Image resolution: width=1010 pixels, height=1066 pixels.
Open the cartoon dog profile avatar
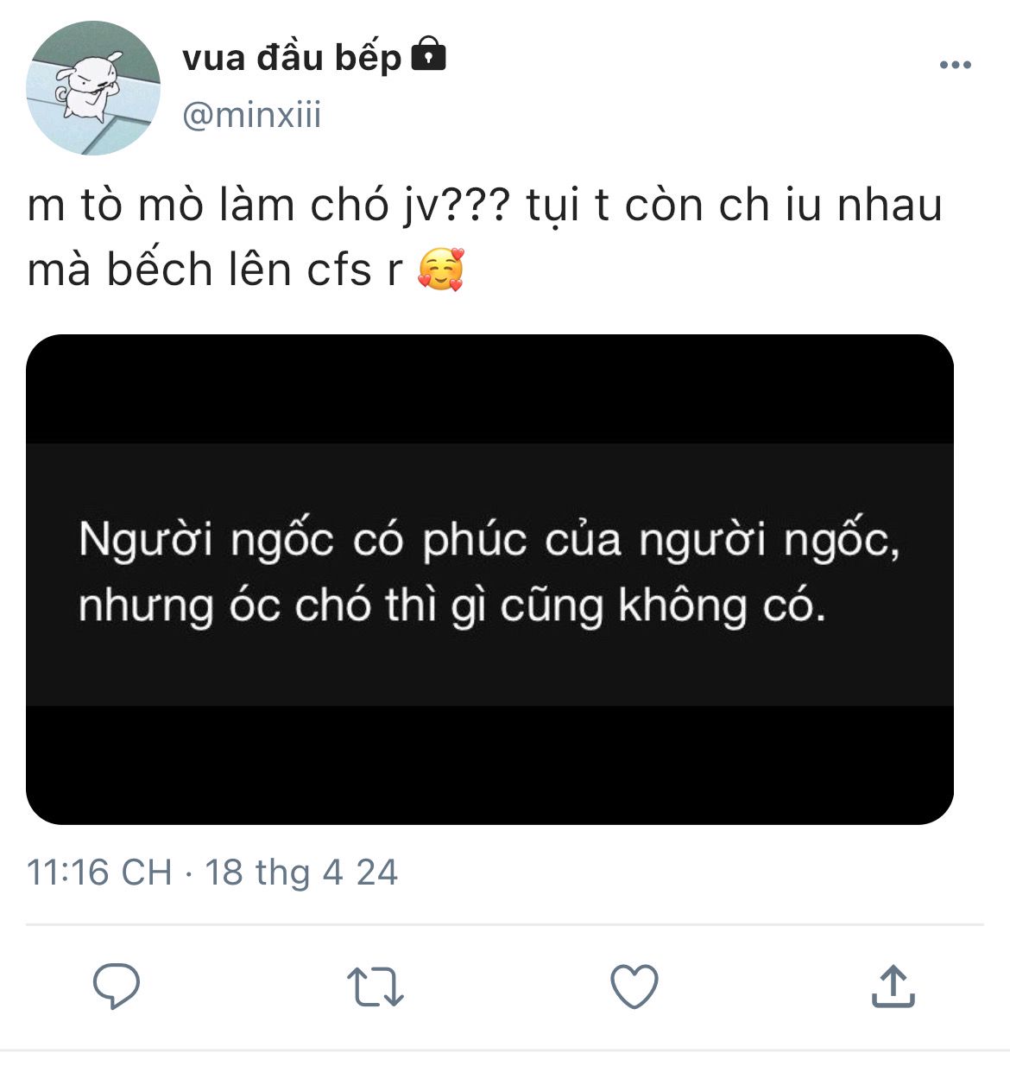(93, 88)
